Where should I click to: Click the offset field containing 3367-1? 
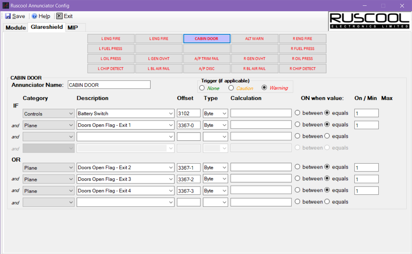[189, 167]
